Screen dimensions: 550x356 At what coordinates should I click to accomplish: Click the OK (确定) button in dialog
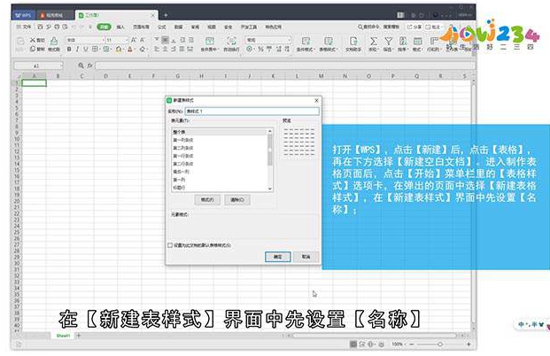click(278, 257)
